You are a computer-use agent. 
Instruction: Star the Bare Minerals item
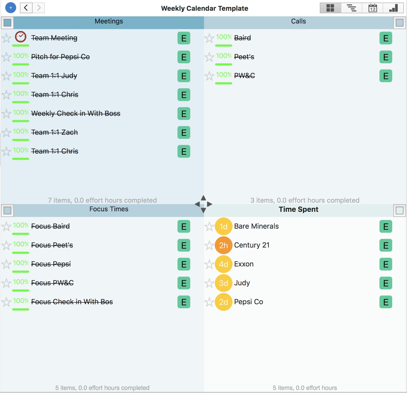click(209, 227)
